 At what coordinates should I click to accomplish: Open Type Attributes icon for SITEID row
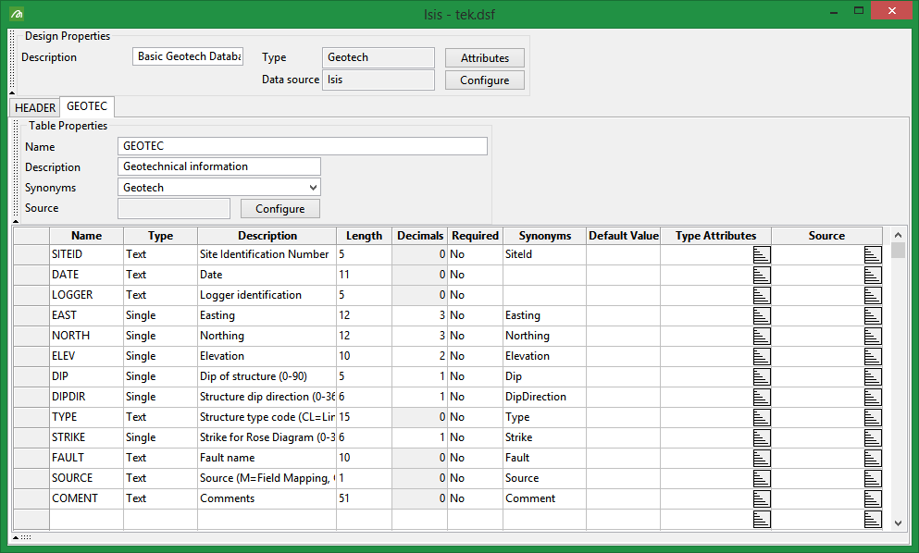pyautogui.click(x=761, y=254)
